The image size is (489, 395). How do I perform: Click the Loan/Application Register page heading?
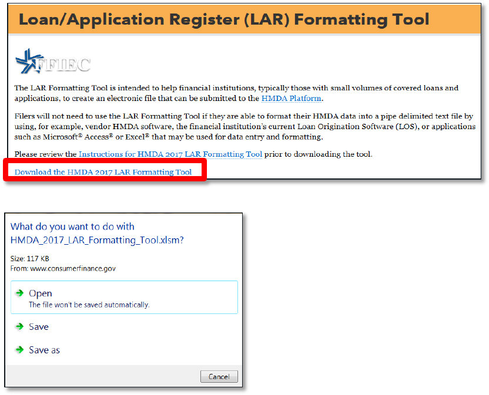click(x=224, y=19)
